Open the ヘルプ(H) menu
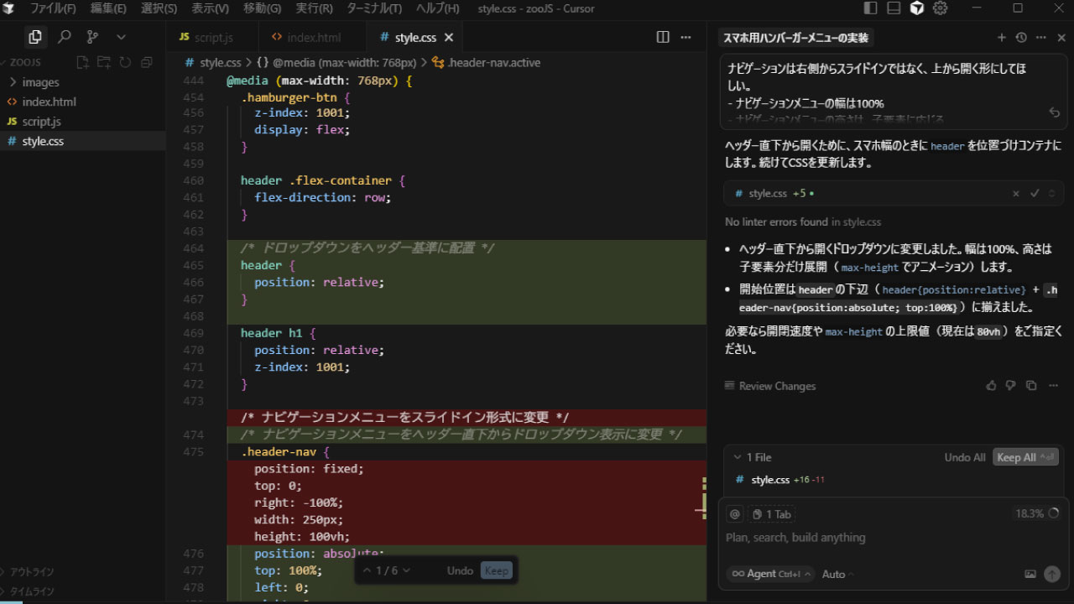This screenshot has width=1074, height=604. tap(438, 8)
